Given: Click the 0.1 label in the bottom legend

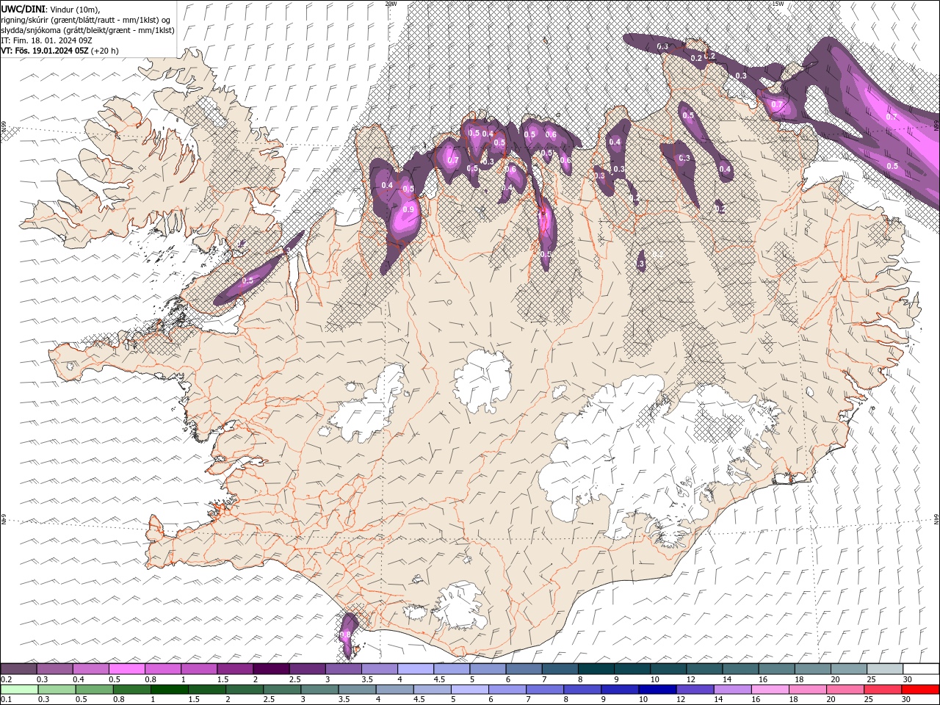Looking at the screenshot, I should 5,700.
